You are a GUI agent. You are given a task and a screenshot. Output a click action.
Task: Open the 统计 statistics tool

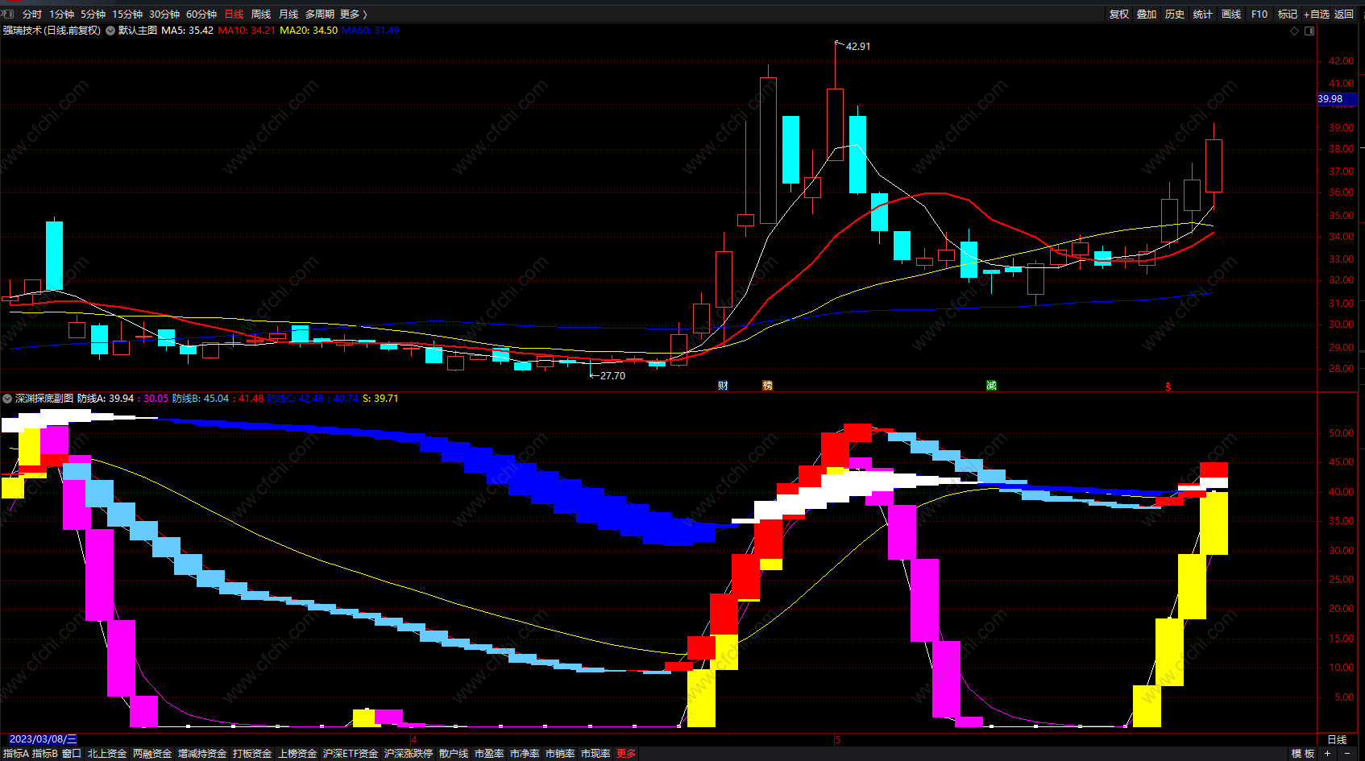point(1203,14)
